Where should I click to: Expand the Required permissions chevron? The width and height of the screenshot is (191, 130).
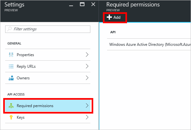(87, 105)
